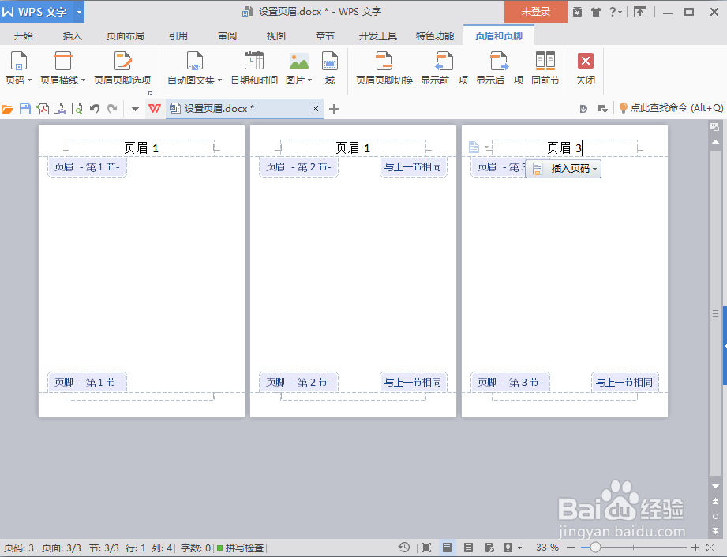Click 页脚 - 第 1 节- footer label
Screen dimensions: 727x557
87,383
